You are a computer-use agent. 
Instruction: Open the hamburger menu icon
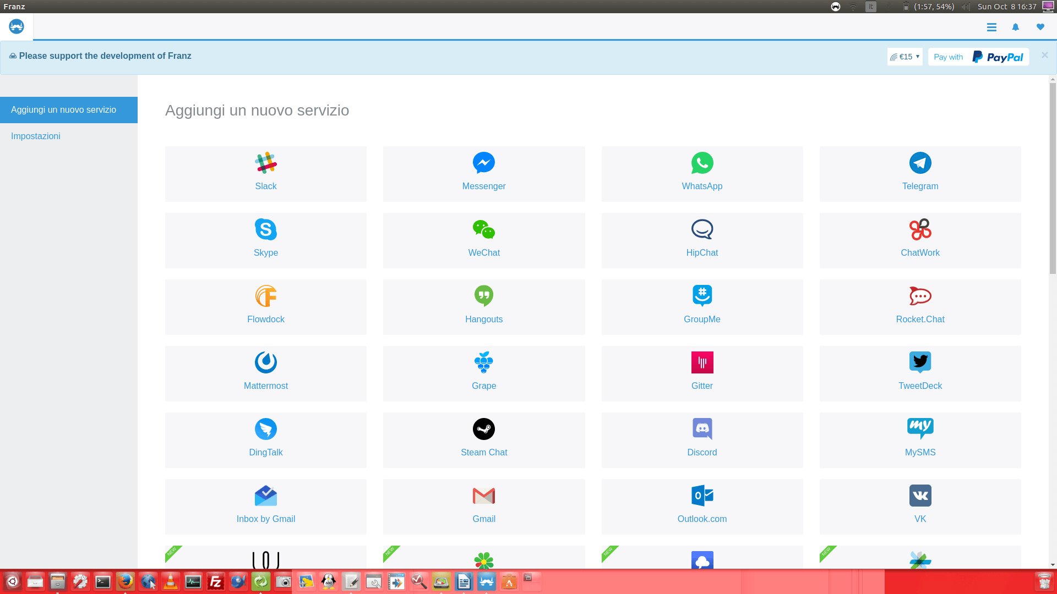coord(991,27)
